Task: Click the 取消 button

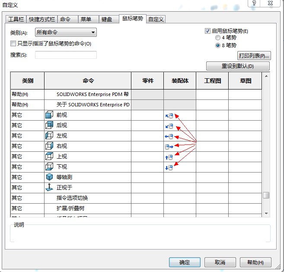Action: coord(220,262)
